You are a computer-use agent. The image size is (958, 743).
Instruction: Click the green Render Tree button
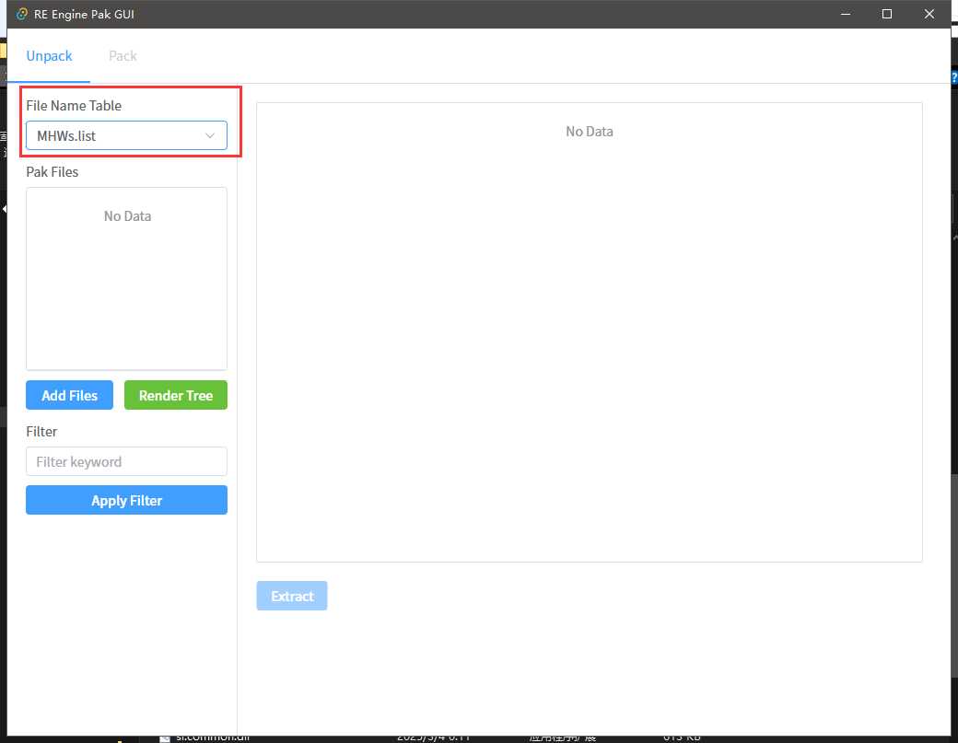(x=175, y=396)
